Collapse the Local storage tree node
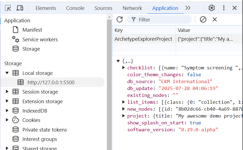The image size is (243, 150). (7, 73)
